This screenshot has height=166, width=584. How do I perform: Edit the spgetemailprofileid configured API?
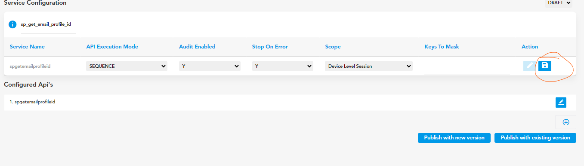point(561,102)
